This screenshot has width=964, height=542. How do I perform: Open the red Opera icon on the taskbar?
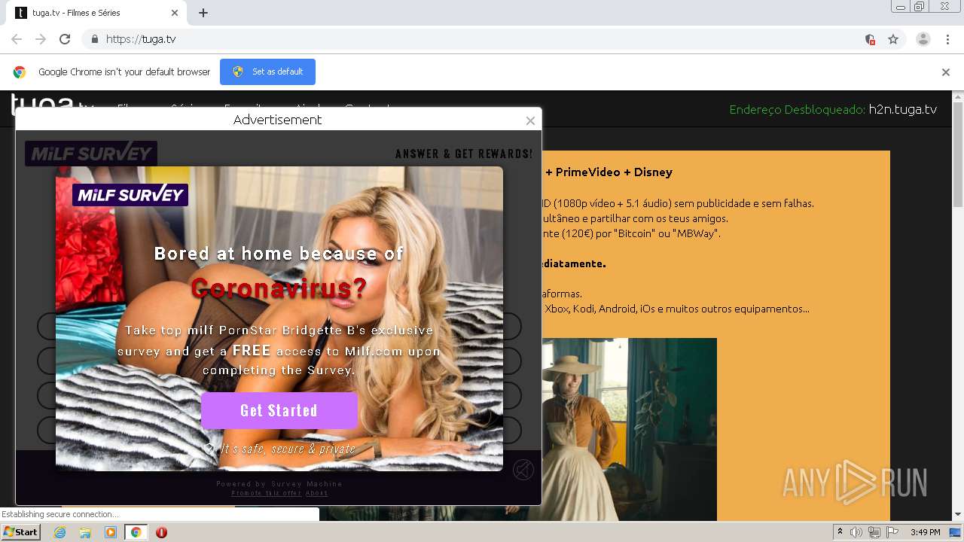click(161, 532)
